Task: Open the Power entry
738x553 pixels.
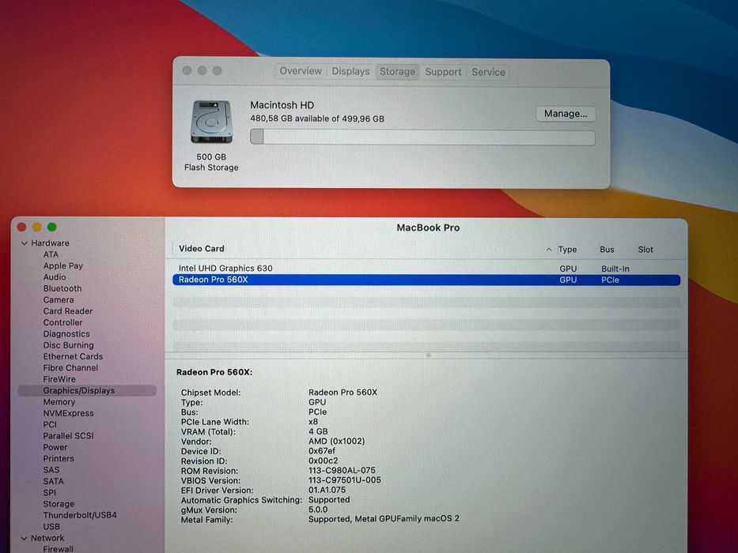Action: [x=55, y=447]
